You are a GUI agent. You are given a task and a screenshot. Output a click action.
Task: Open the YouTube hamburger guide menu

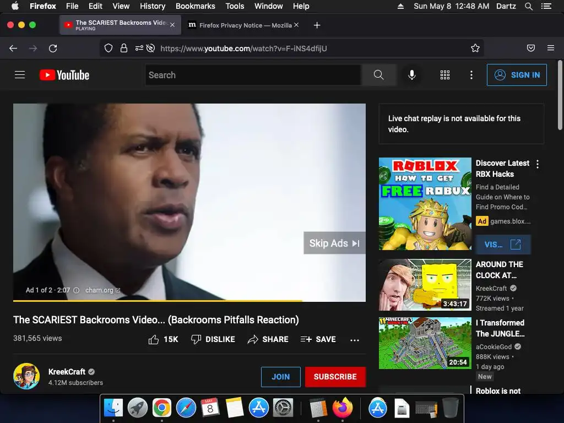pyautogui.click(x=20, y=75)
